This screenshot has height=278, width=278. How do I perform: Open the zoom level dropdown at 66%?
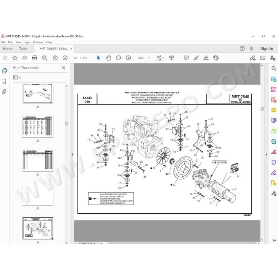(149, 58)
